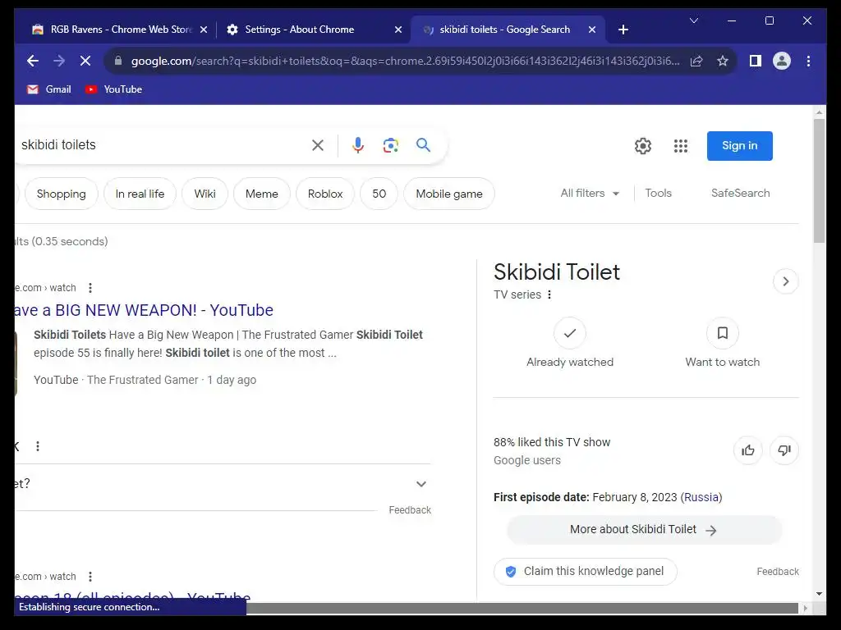Search by image with Google Lens icon
841x630 pixels.
click(x=390, y=145)
